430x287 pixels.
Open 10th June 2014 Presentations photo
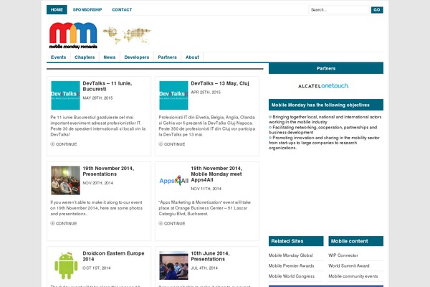173,265
